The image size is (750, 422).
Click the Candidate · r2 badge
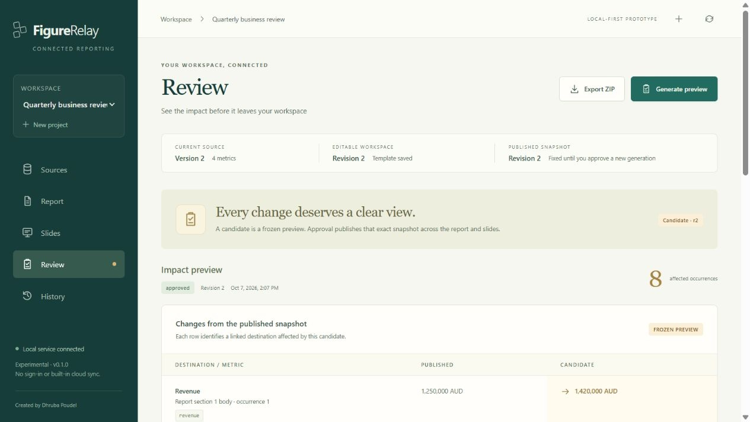pos(681,220)
